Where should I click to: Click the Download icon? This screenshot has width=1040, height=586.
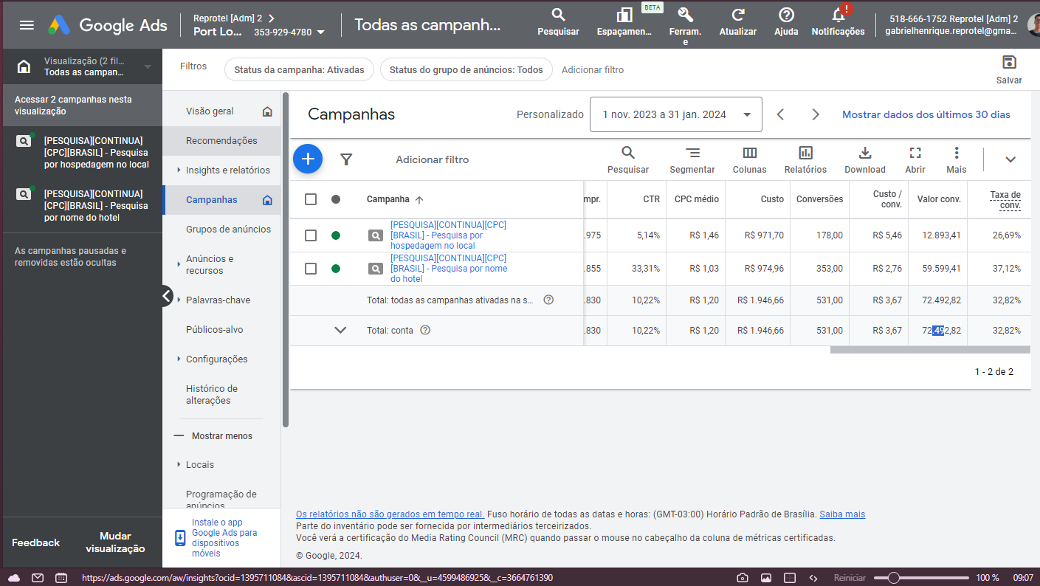click(x=865, y=153)
